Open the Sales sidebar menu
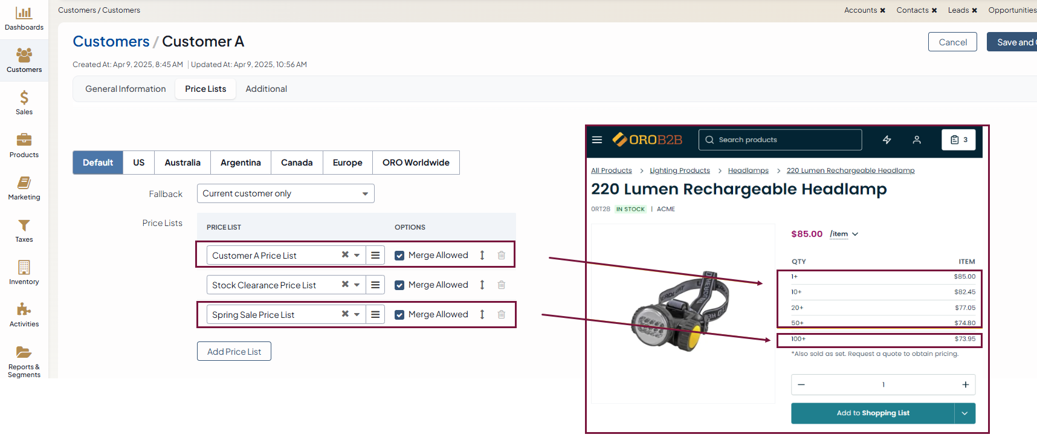Image resolution: width=1037 pixels, height=446 pixels. [x=24, y=103]
